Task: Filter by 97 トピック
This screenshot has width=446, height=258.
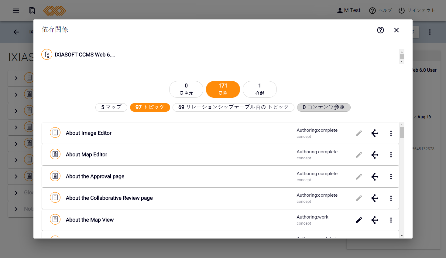Action: coord(150,107)
